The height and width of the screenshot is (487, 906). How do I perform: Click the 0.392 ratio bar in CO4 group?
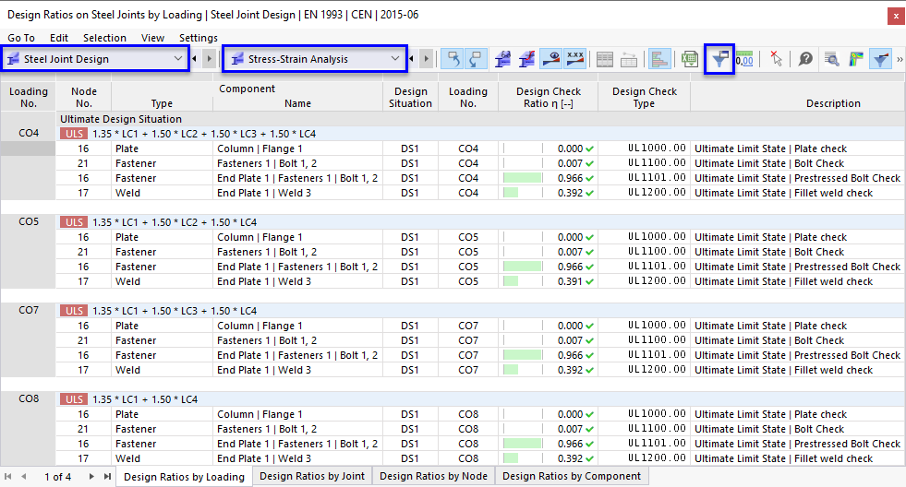pyautogui.click(x=511, y=193)
